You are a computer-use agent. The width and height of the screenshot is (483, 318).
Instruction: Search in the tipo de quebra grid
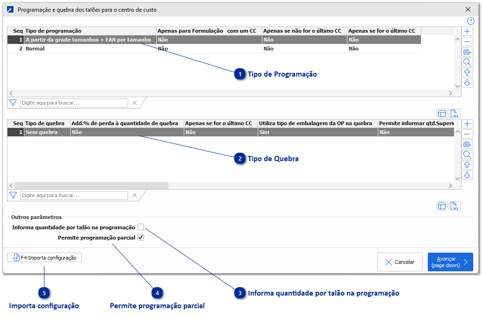(x=467, y=155)
